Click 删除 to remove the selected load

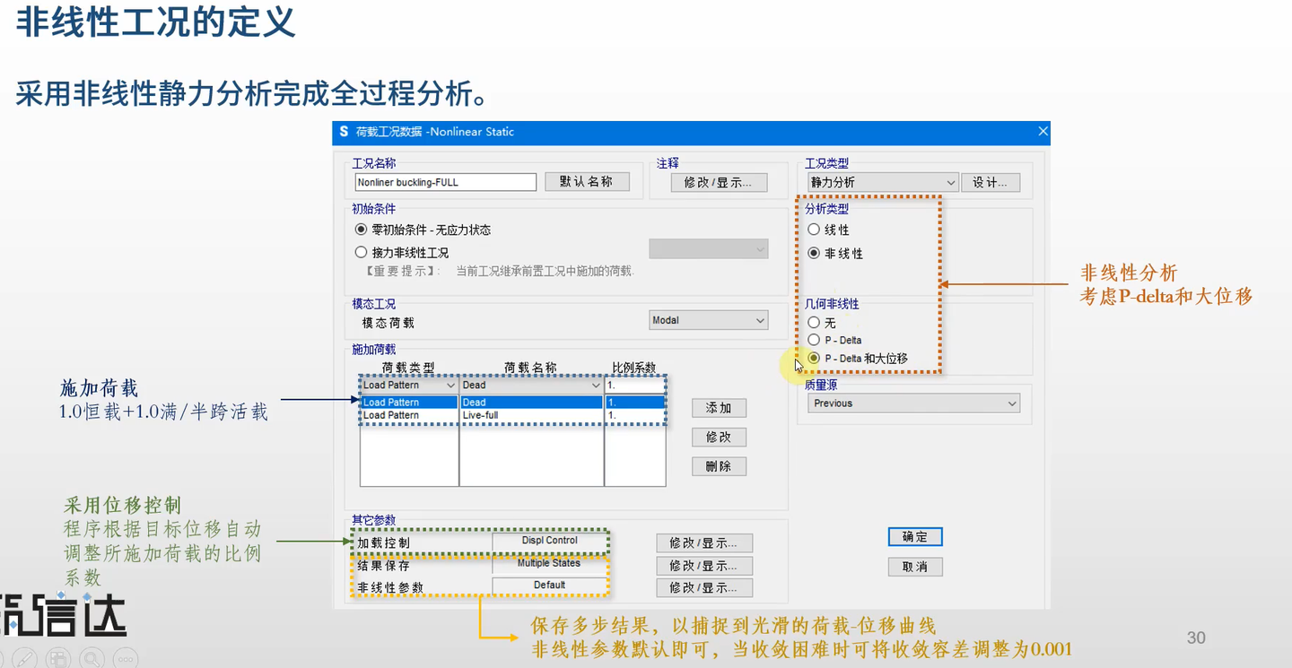(x=718, y=465)
